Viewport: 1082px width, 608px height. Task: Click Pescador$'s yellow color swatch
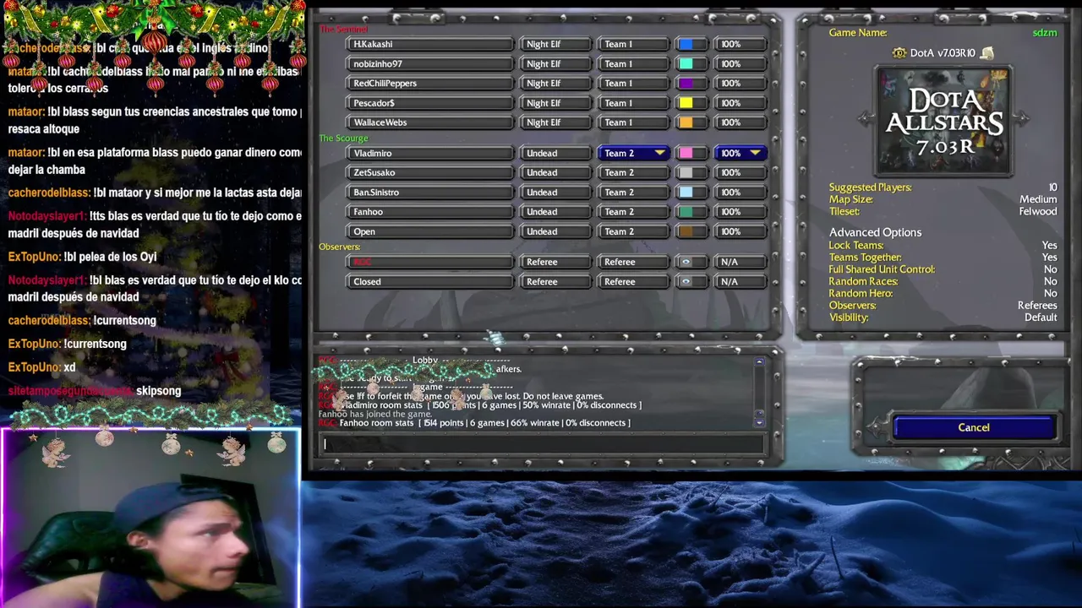(686, 103)
